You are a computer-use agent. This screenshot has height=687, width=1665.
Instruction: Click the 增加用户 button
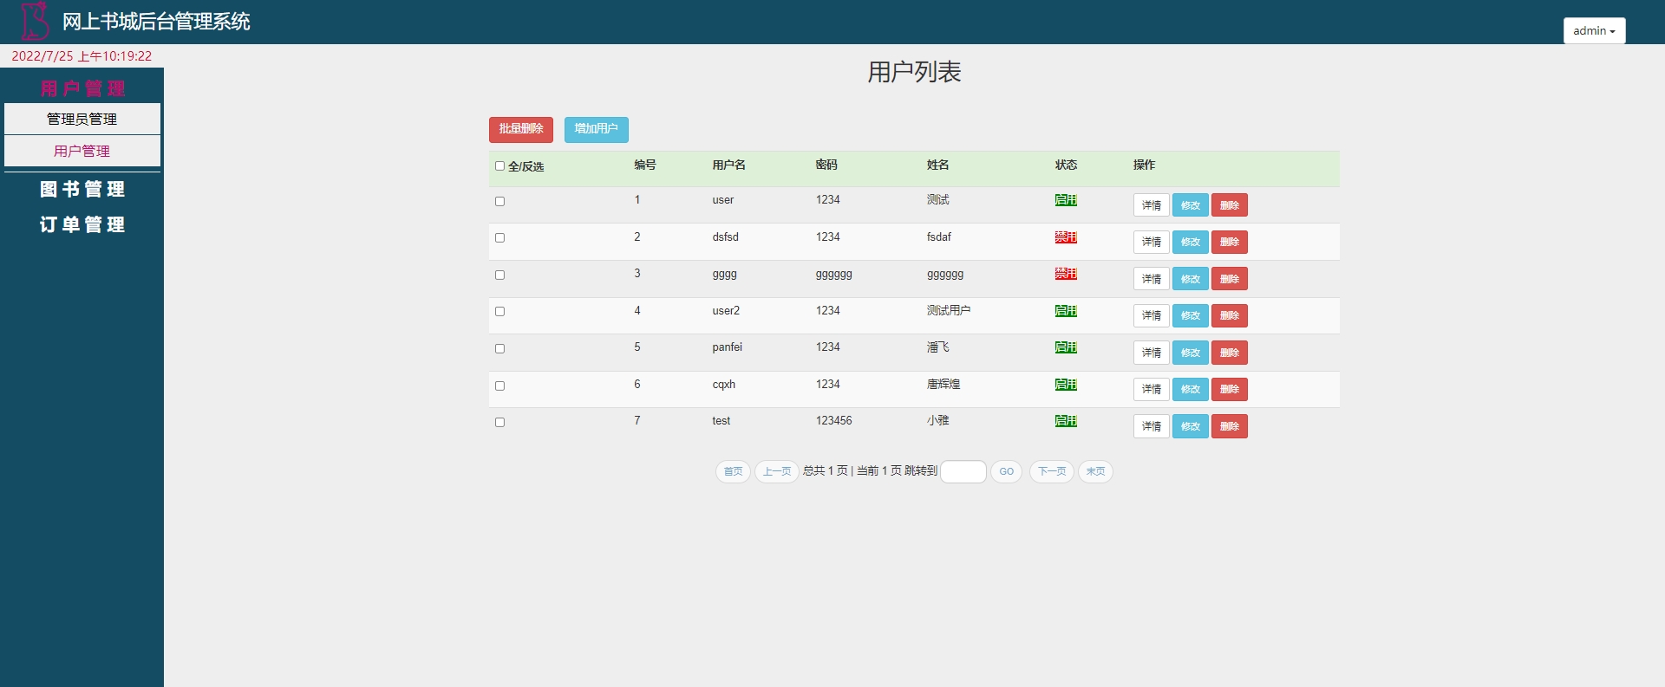click(x=596, y=129)
